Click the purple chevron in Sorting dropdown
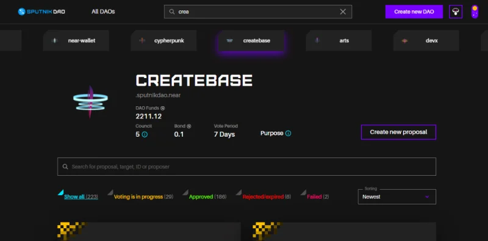The width and height of the screenshot is (488, 241). pos(427,197)
